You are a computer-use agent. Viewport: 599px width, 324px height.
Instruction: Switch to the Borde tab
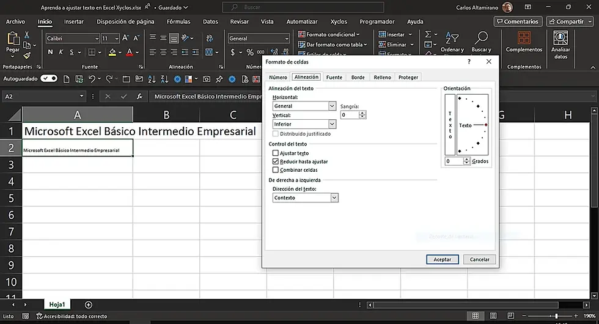coord(358,77)
